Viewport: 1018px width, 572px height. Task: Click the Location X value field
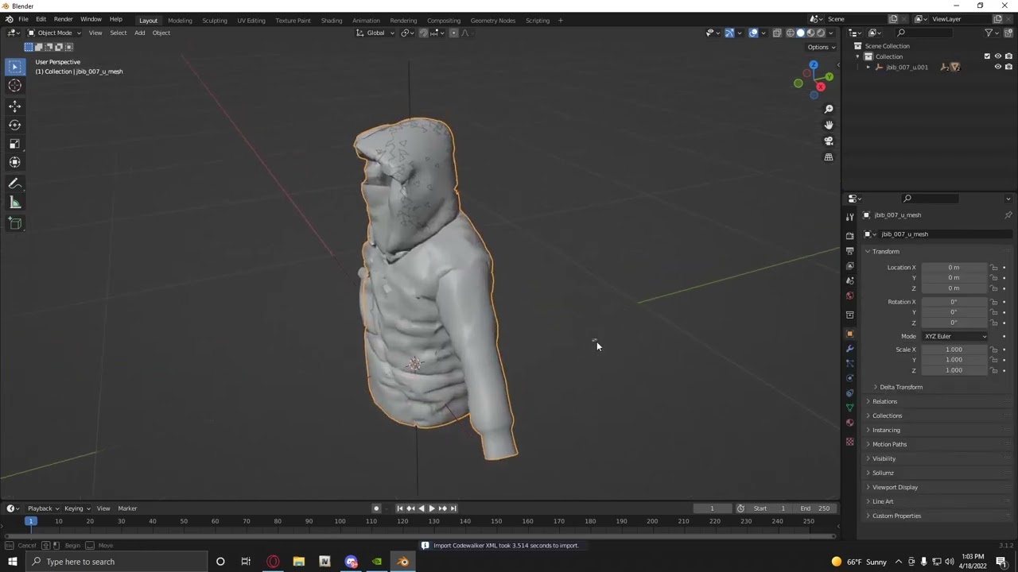pyautogui.click(x=954, y=268)
